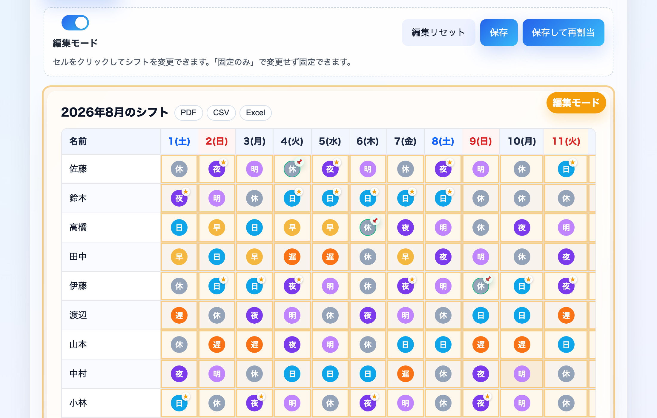This screenshot has width=657, height=418.
Task: Select the 伊藤 name cell
Action: point(111,286)
